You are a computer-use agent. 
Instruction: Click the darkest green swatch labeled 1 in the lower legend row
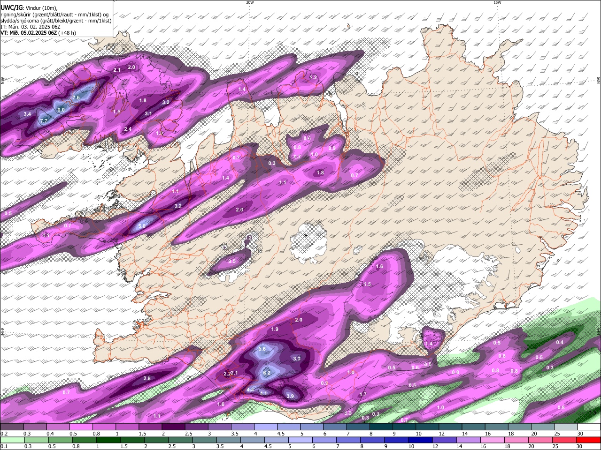click(108, 440)
